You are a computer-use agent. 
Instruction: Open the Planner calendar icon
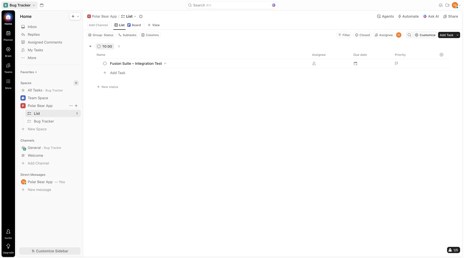click(8, 33)
